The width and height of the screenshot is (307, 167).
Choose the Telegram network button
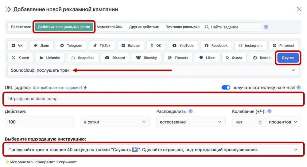(71, 46)
